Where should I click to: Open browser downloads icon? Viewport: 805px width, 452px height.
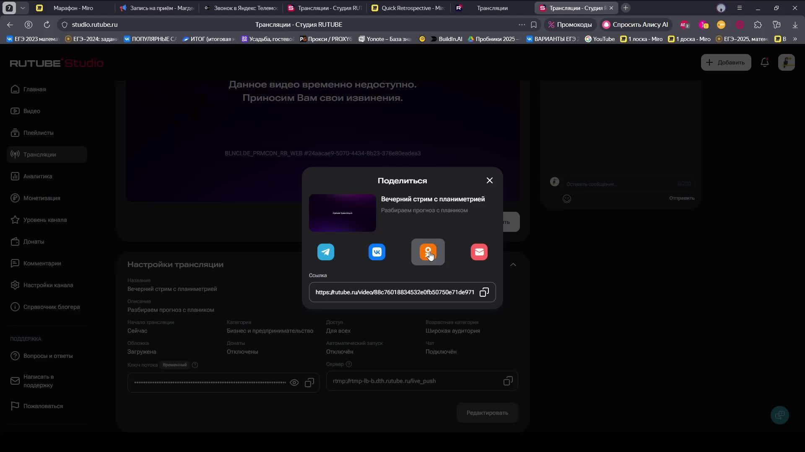pos(795,25)
